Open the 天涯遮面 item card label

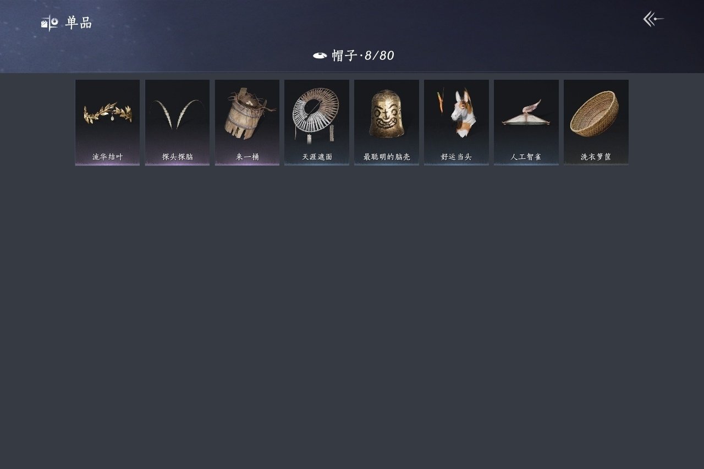(317, 157)
